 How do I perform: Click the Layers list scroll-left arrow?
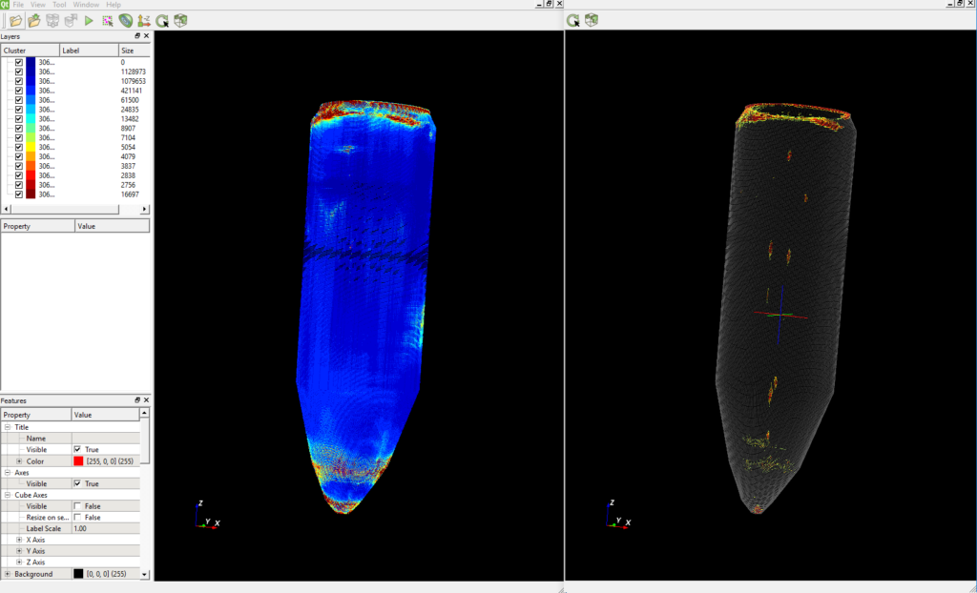pyautogui.click(x=7, y=210)
